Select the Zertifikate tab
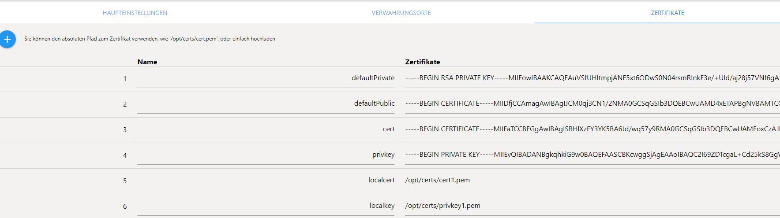Screen dimensions: 780x218 tap(667, 13)
